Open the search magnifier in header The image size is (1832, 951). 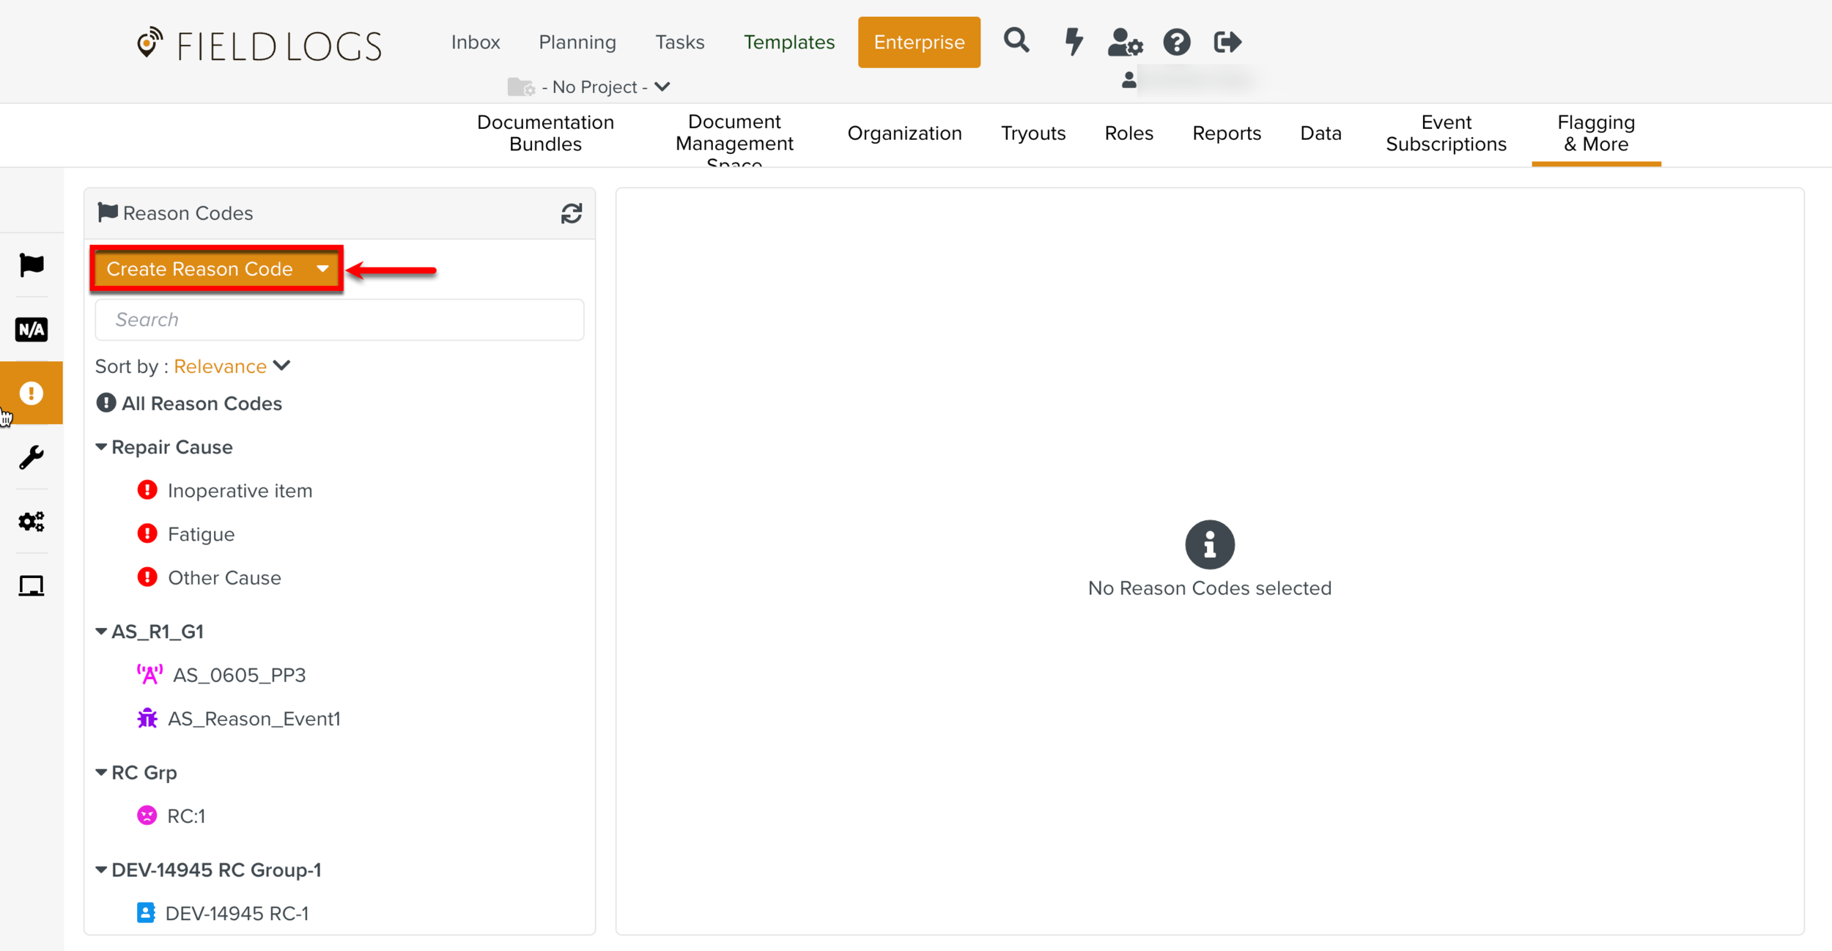[1016, 41]
